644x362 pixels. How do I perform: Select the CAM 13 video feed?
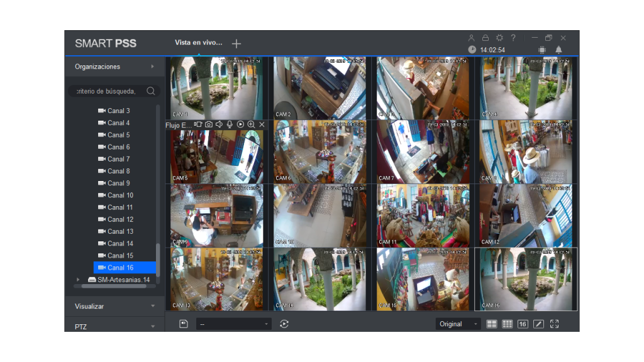[x=216, y=279]
